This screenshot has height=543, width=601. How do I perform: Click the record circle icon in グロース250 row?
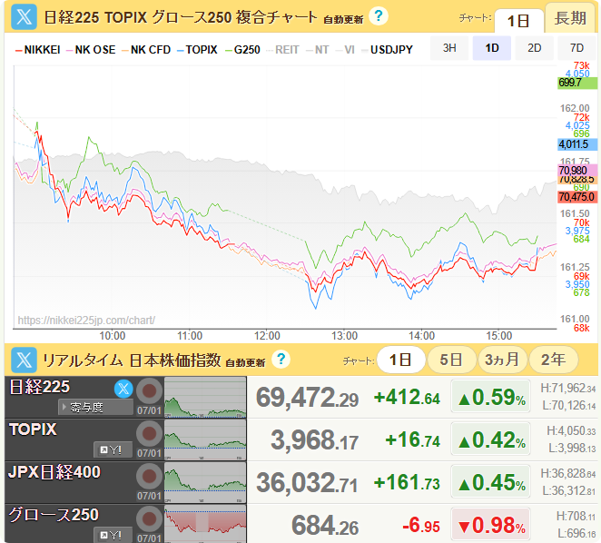pyautogui.click(x=149, y=518)
